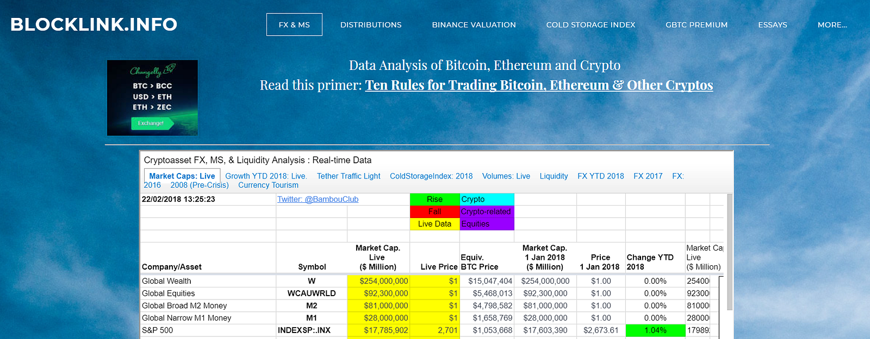Select the Global Broad M2 Money row
This screenshot has width=870, height=339.
point(184,306)
